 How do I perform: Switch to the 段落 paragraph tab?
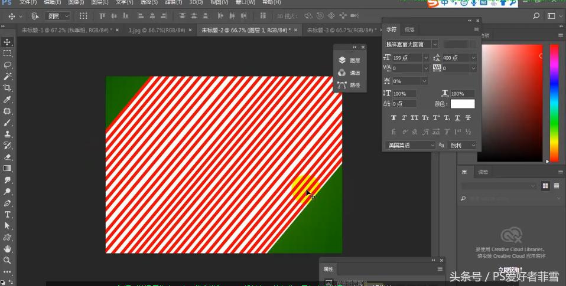point(409,29)
